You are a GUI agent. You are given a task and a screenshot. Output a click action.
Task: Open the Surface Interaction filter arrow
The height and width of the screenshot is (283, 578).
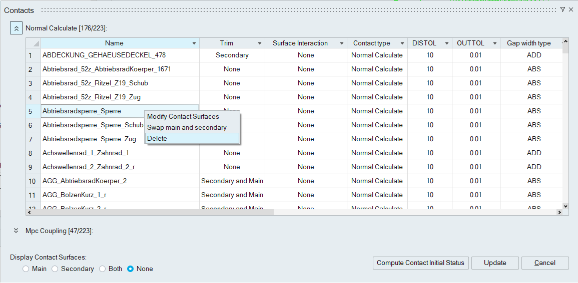[x=342, y=43]
